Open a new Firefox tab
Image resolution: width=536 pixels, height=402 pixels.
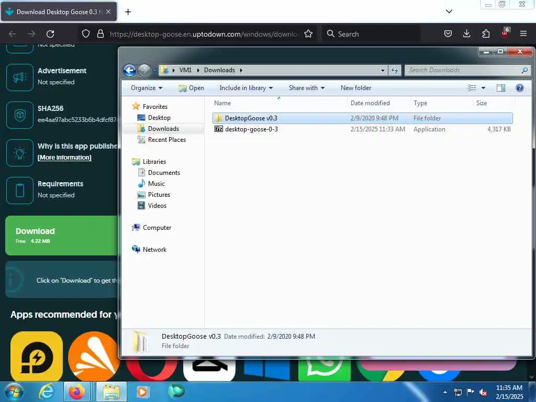[128, 12]
